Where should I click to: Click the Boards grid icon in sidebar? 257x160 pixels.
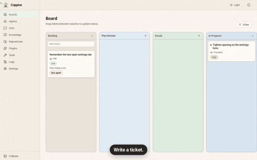5,14
